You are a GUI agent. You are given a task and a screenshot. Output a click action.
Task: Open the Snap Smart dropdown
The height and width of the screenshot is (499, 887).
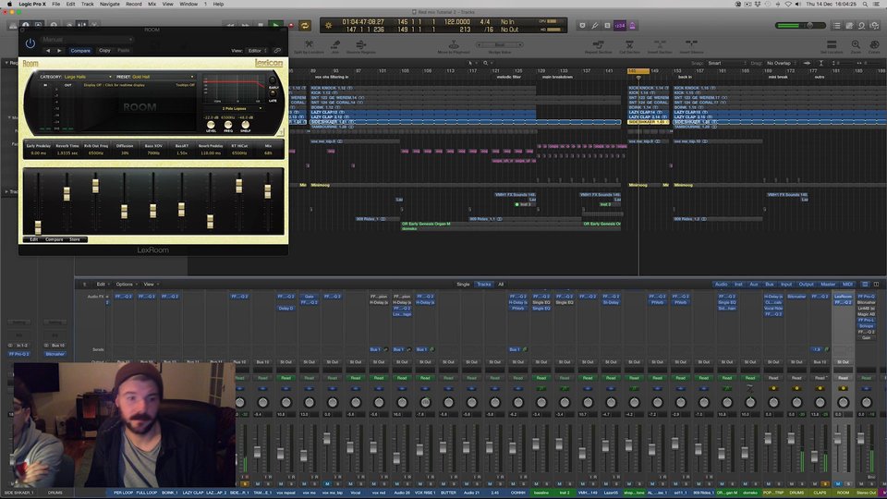(727, 64)
